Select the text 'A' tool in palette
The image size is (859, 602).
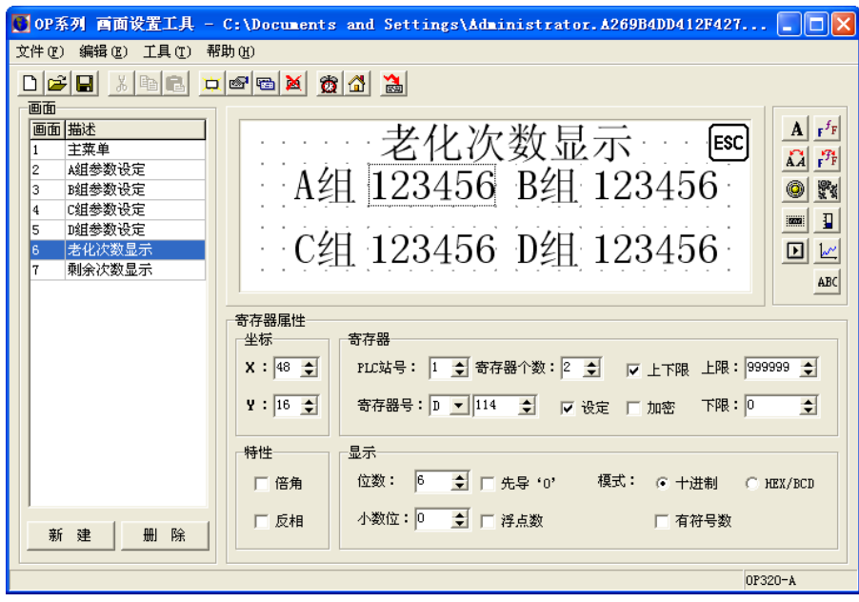tap(795, 130)
